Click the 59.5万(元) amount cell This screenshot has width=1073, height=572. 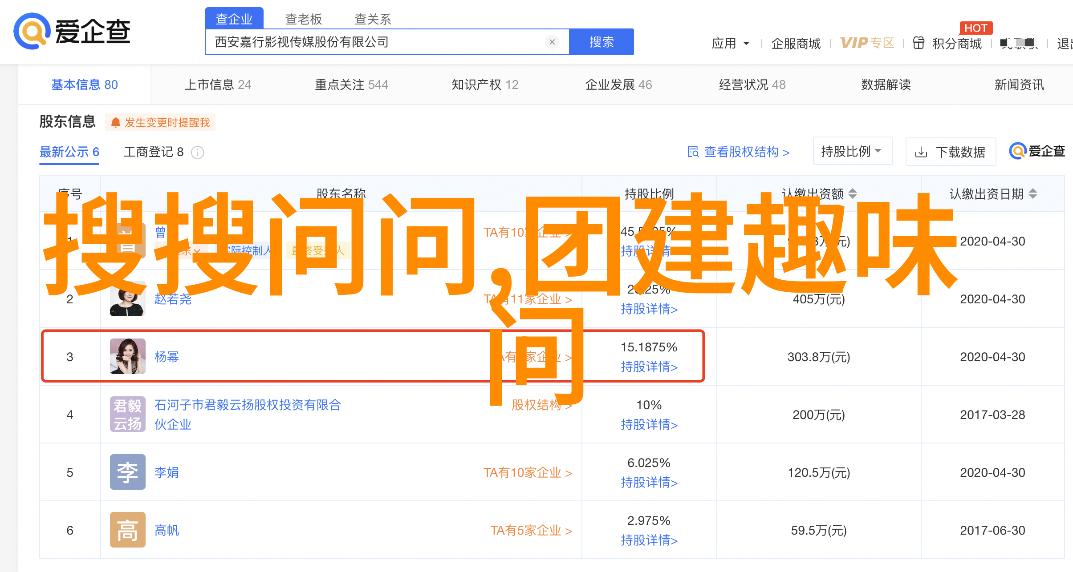(819, 530)
